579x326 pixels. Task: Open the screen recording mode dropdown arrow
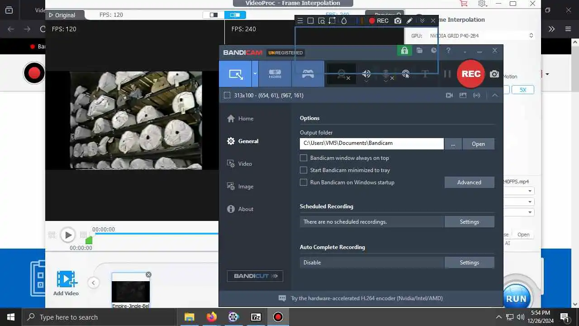tap(255, 74)
